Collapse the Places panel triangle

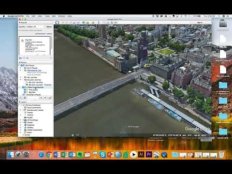click(20, 62)
